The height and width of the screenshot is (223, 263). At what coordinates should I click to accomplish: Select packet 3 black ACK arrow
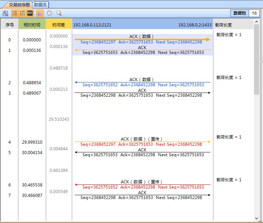(142, 93)
